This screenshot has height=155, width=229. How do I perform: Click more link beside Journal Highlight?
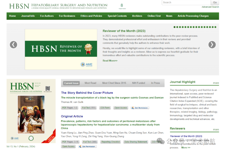(216, 83)
